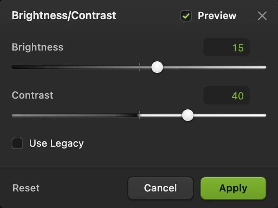The image size is (278, 208).
Task: Click the Contrast value field showing 40
Action: point(227,95)
